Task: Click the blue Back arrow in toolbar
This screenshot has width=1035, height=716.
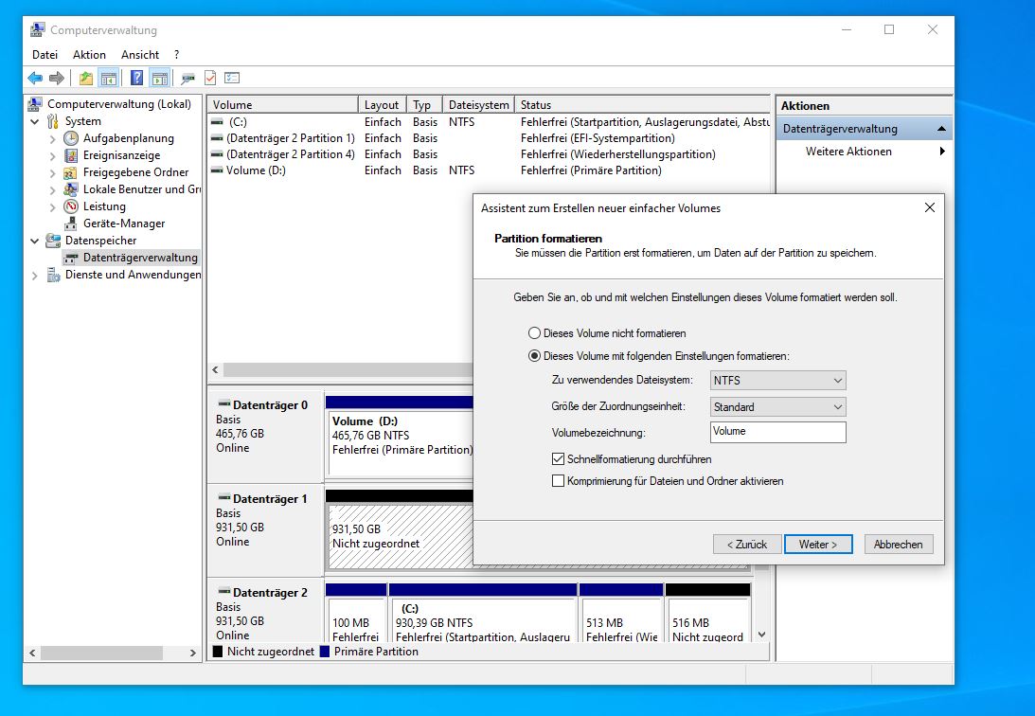Action: tap(35, 79)
